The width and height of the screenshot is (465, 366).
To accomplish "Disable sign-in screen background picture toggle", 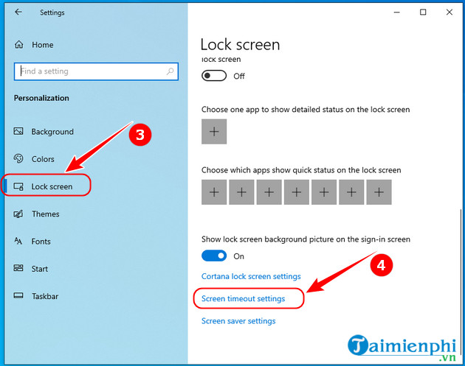I will pyautogui.click(x=213, y=256).
